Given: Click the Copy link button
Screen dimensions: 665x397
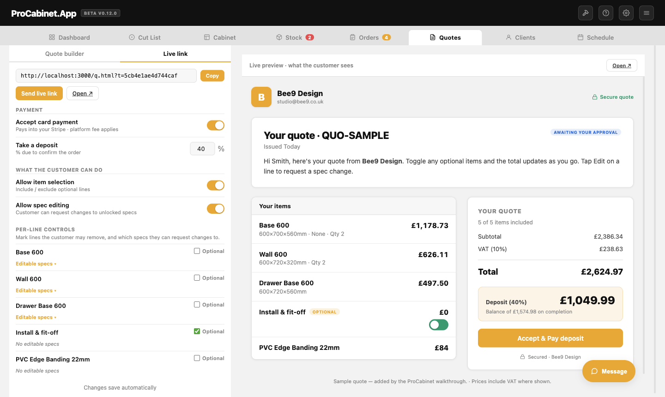Looking at the screenshot, I should pyautogui.click(x=212, y=76).
